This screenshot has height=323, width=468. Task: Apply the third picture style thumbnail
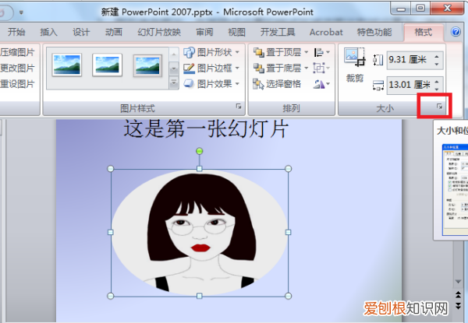[x=147, y=65]
